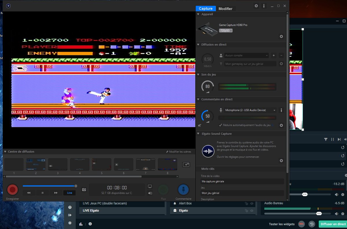
Task: Open Game Capture HD60 Pro device settings gear
Action: click(x=281, y=37)
